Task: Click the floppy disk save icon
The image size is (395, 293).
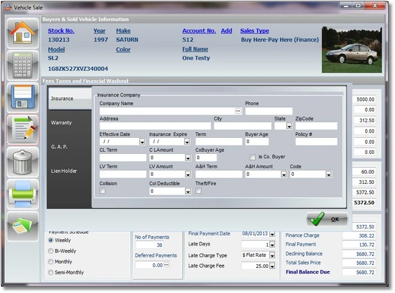Action: coord(23,97)
